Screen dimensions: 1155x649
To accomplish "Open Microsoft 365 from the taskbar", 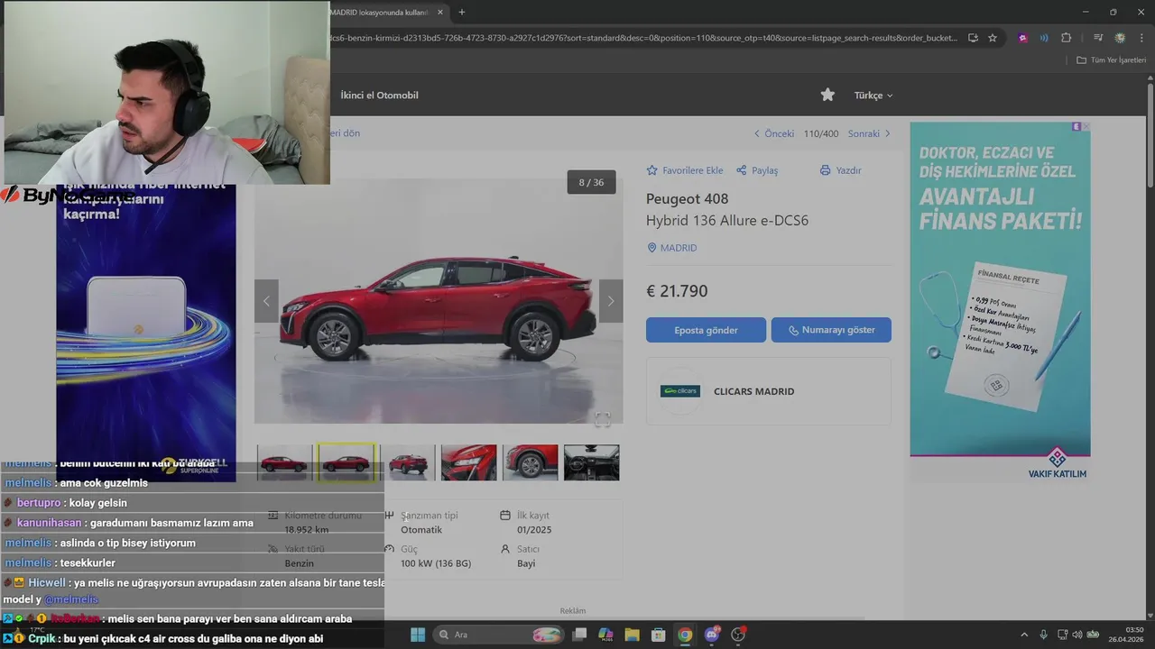I will pyautogui.click(x=605, y=635).
